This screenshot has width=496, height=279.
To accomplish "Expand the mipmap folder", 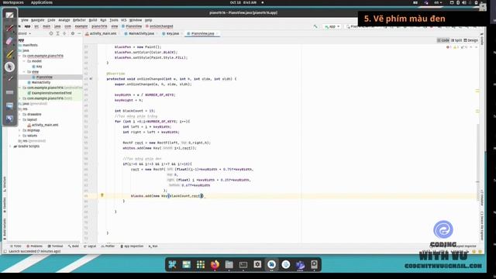I will click(19, 130).
